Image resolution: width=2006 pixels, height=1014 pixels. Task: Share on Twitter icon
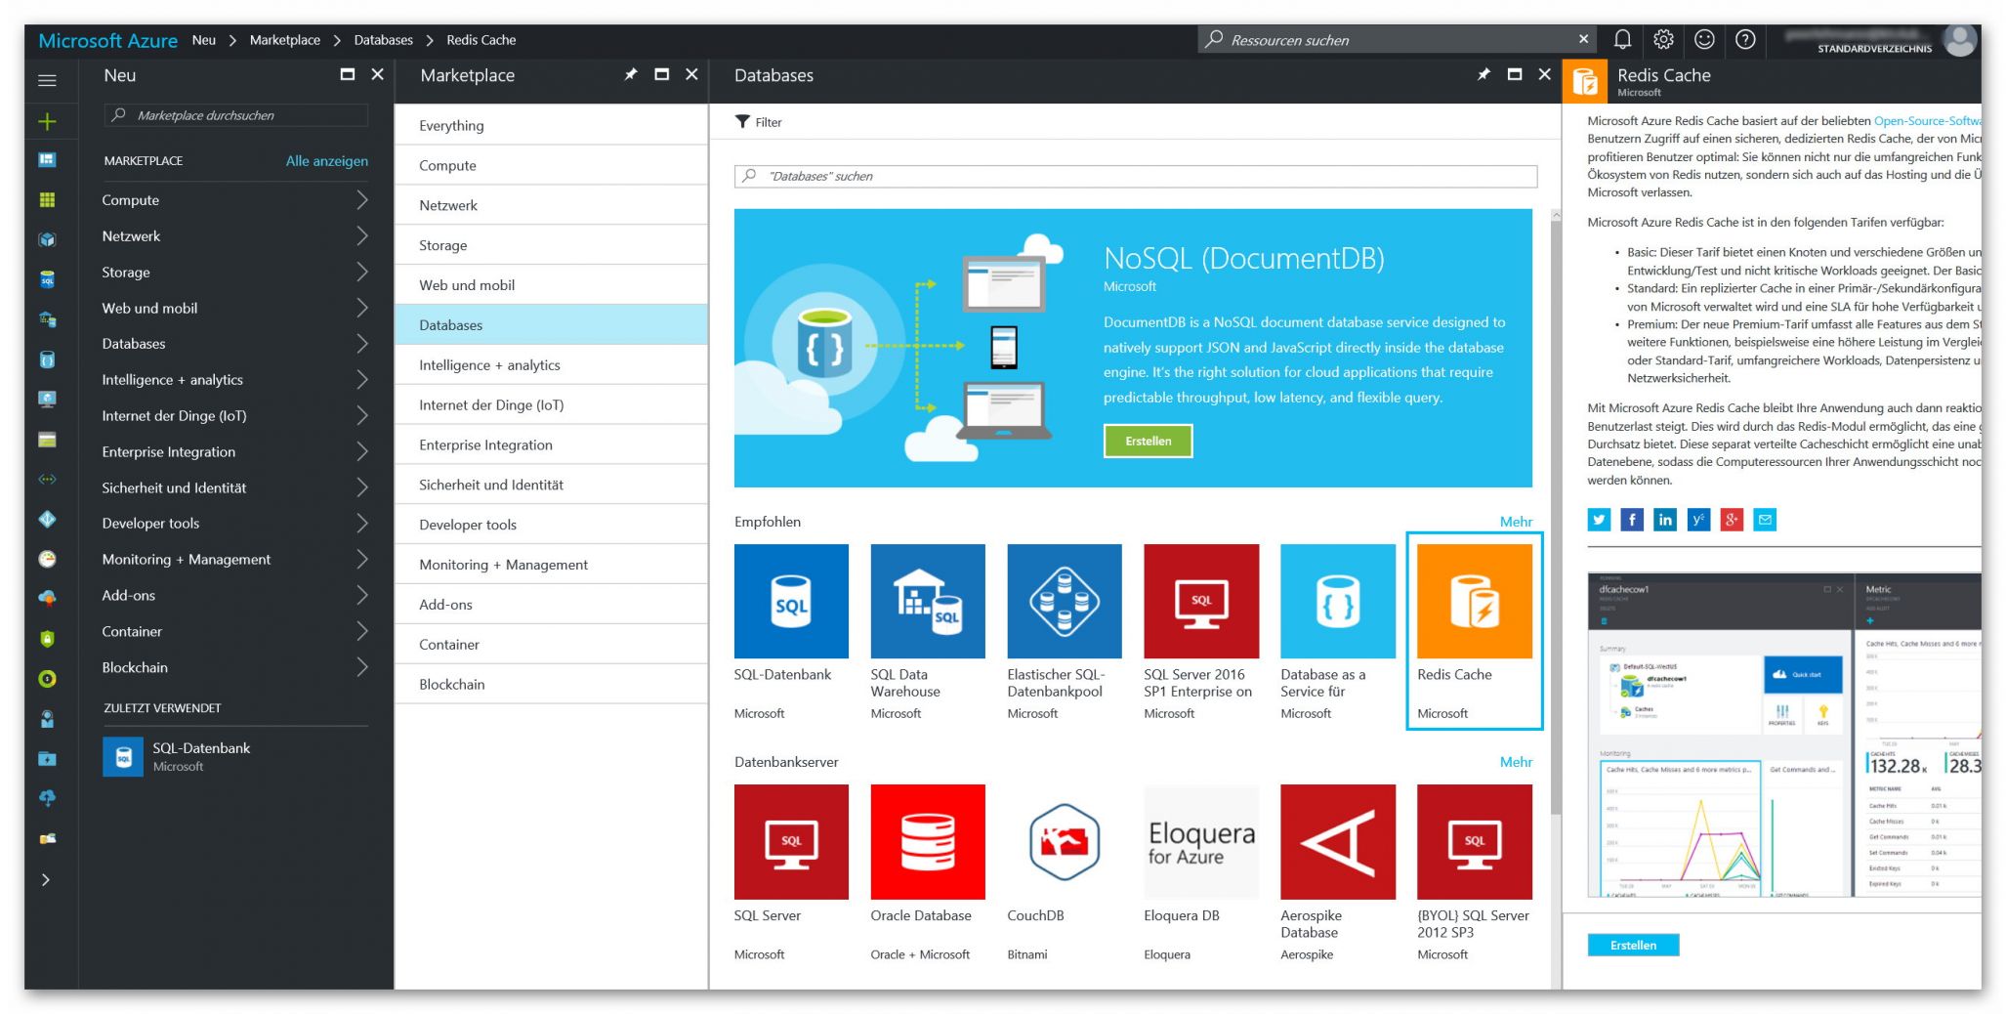pyautogui.click(x=1599, y=520)
